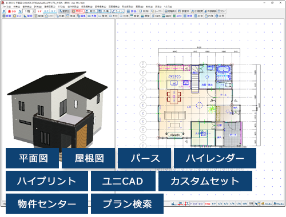Open the レイヤー layer tool
This screenshot has height=217, width=286.
coord(157,11)
